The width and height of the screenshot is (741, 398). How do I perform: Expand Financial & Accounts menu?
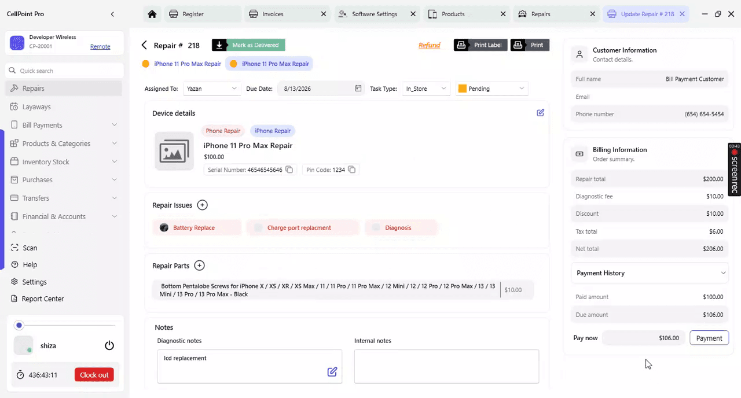[64, 216]
